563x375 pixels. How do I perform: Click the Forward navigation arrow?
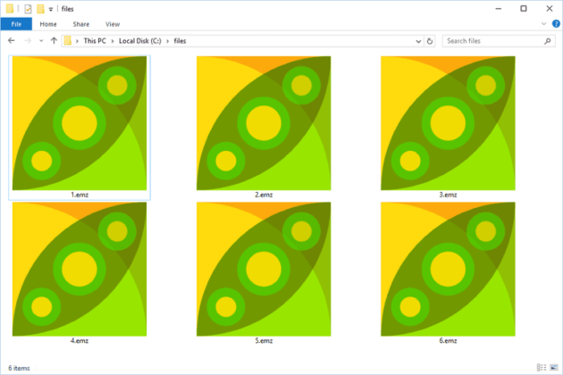point(26,41)
